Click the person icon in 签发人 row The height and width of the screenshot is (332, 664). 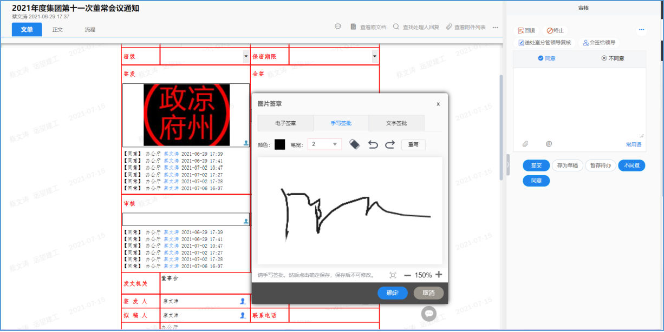coord(243,301)
